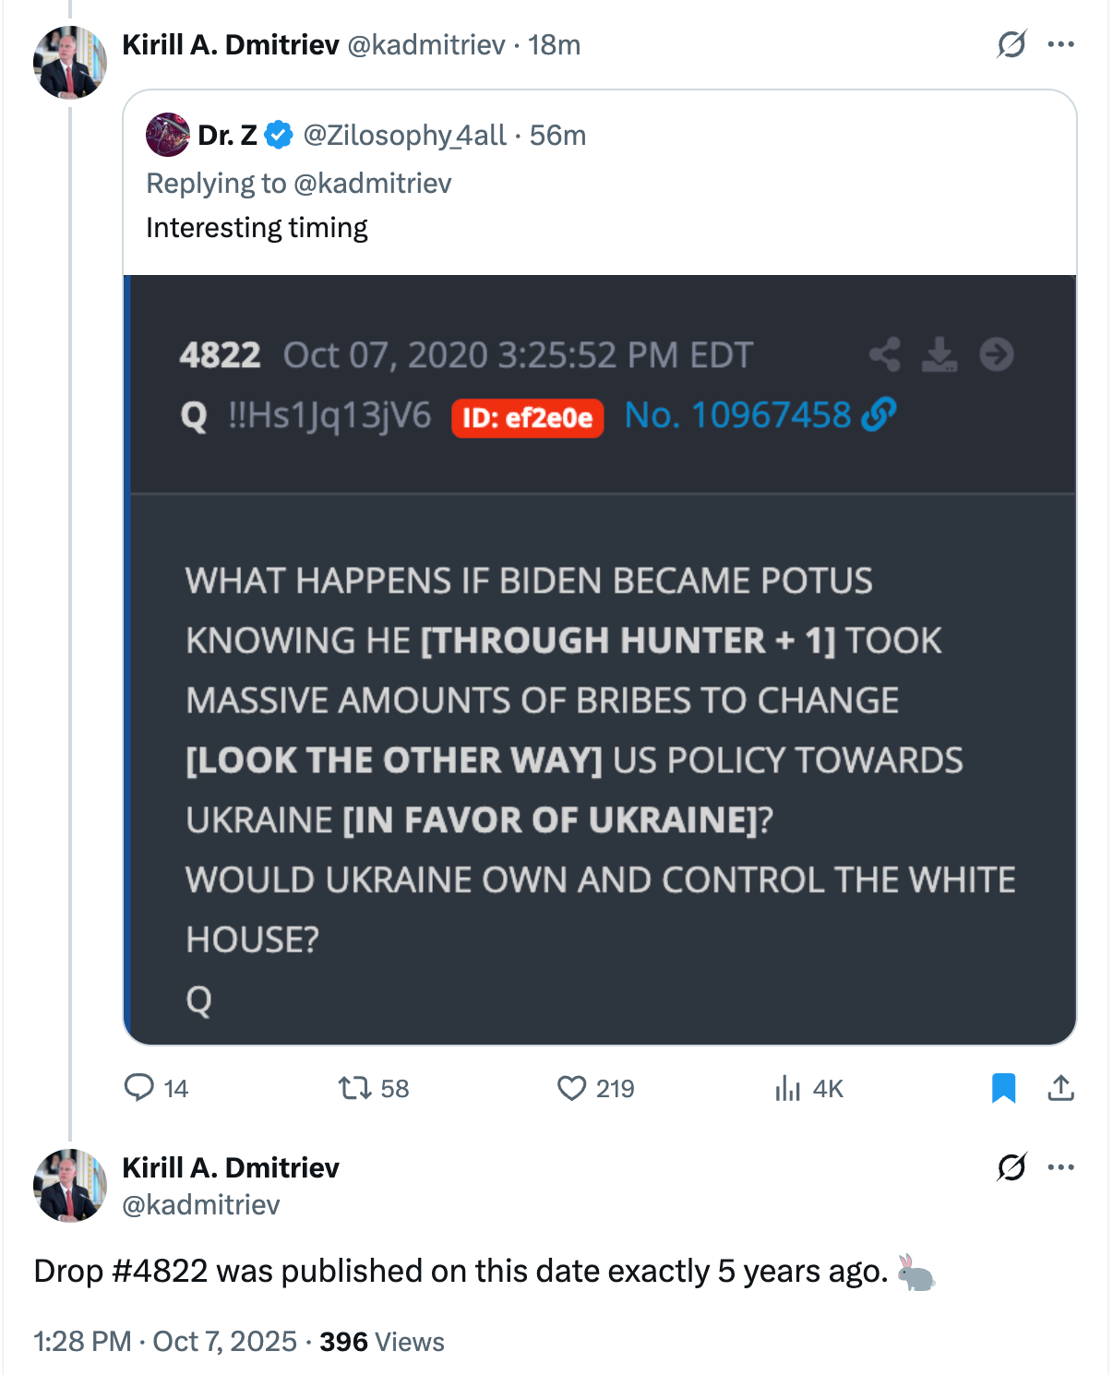Click the arrow circle icon in Q drop
Viewport: 1113px width, 1375px height.
pyautogui.click(x=997, y=354)
